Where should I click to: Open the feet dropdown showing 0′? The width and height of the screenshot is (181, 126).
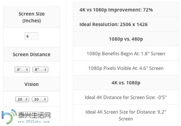tap(22, 70)
